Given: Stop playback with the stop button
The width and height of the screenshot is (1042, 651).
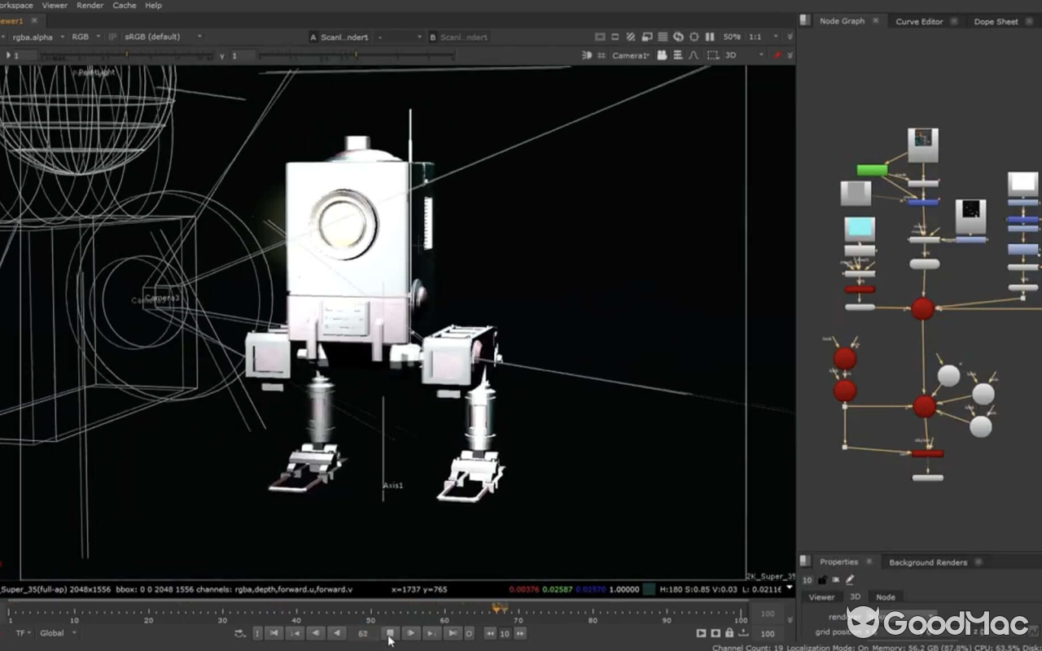Looking at the screenshot, I should click(x=390, y=633).
